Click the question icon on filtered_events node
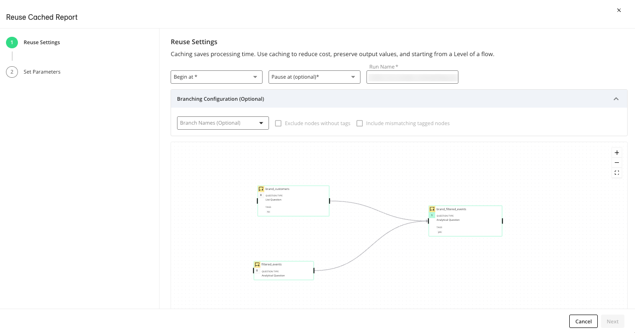 pos(257,264)
